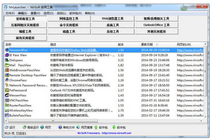Click the BulletsPassView icon
Viewport: 212px width, 140px height.
click(7, 115)
